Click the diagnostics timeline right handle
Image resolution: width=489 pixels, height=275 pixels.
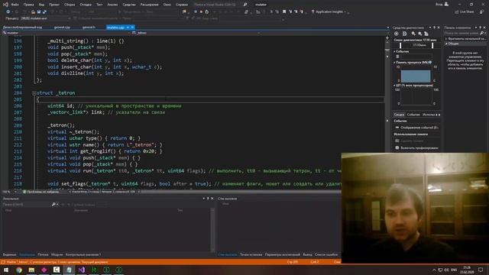[432, 46]
